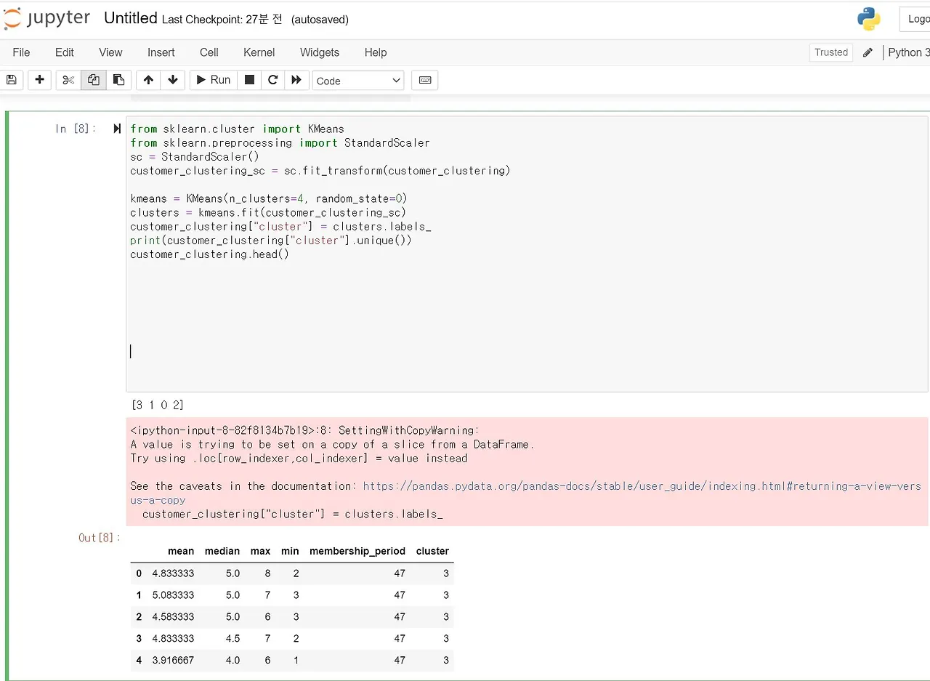The width and height of the screenshot is (930, 681).
Task: Open the Edit menu
Action: pyautogui.click(x=65, y=52)
